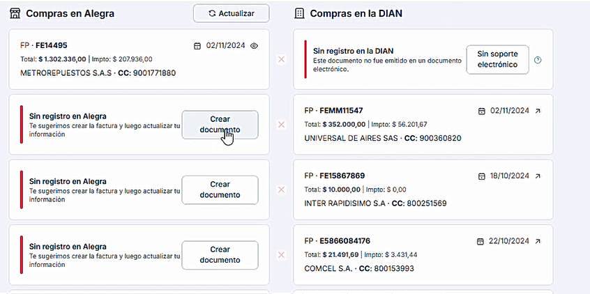Remove match with X beside METROREPUESTOS row
Image resolution: width=590 pixels, height=294 pixels.
pyautogui.click(x=281, y=59)
